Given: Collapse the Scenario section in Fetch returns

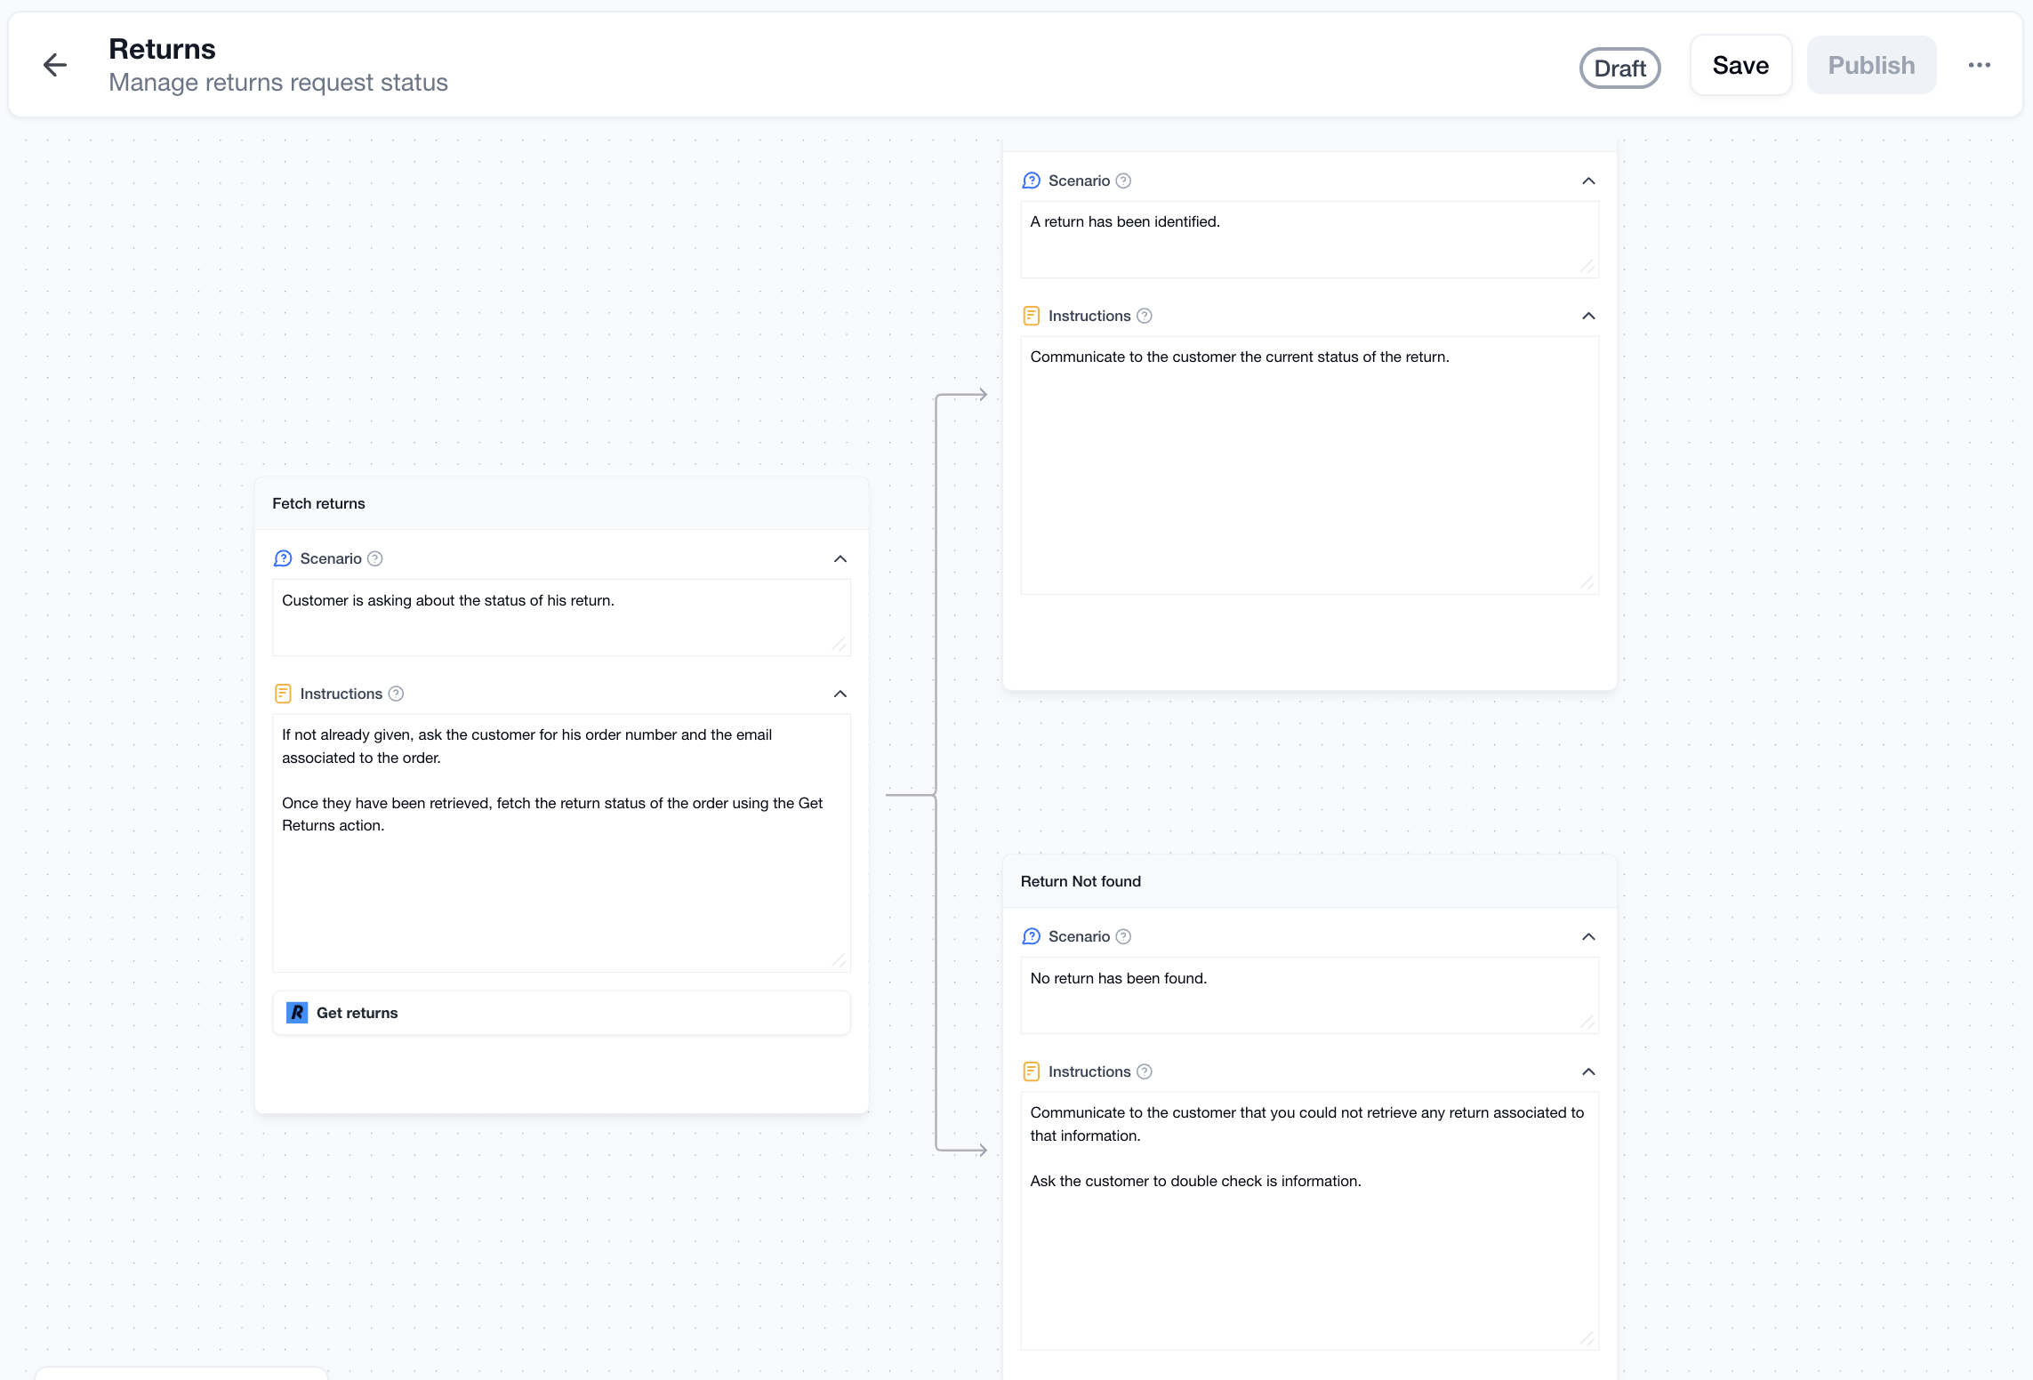Looking at the screenshot, I should (840, 558).
